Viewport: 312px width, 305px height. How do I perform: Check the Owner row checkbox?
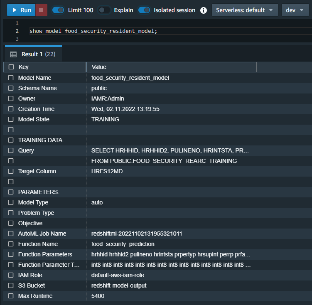pos(11,98)
